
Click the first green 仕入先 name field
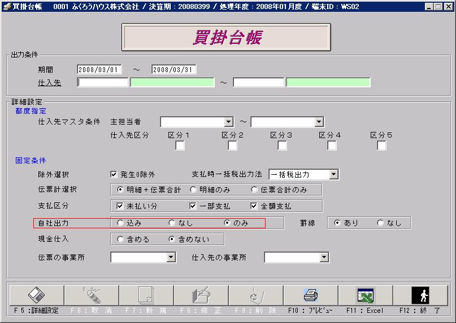(172, 82)
